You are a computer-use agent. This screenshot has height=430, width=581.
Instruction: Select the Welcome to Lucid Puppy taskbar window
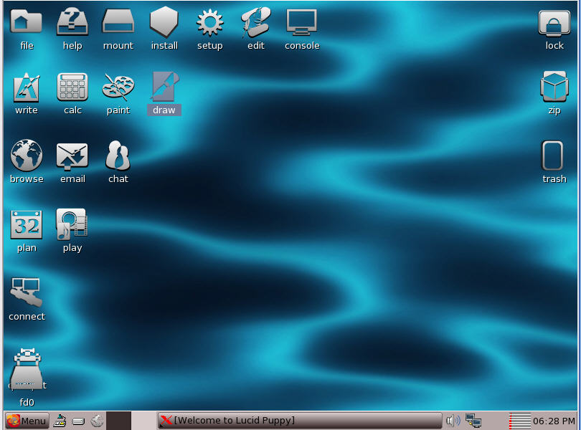coord(300,421)
